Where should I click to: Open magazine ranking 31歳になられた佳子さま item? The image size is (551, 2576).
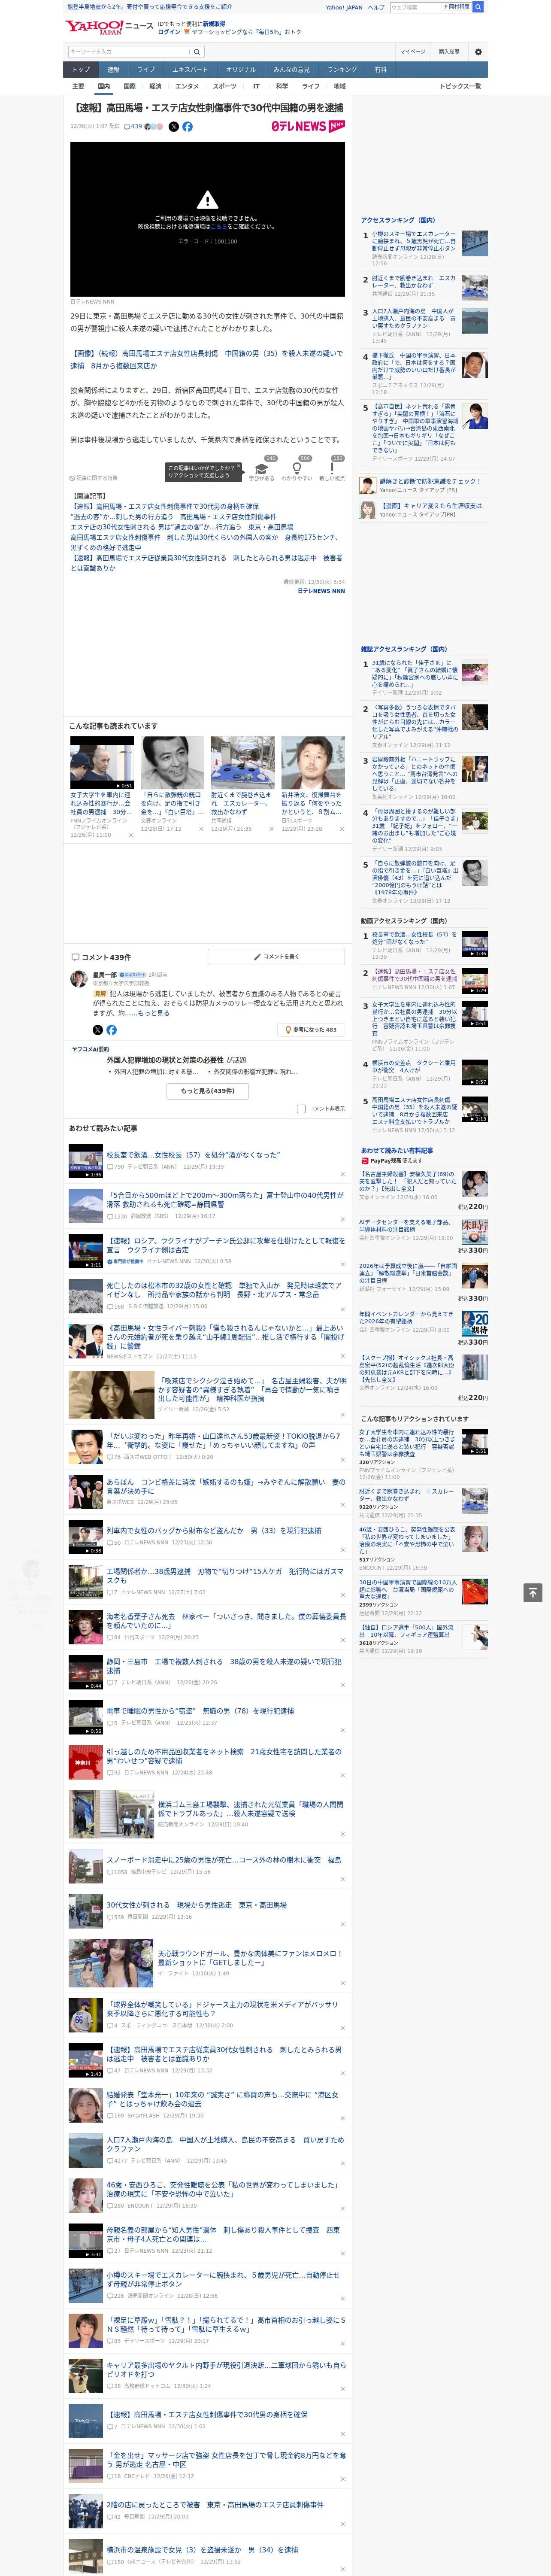[x=414, y=673]
